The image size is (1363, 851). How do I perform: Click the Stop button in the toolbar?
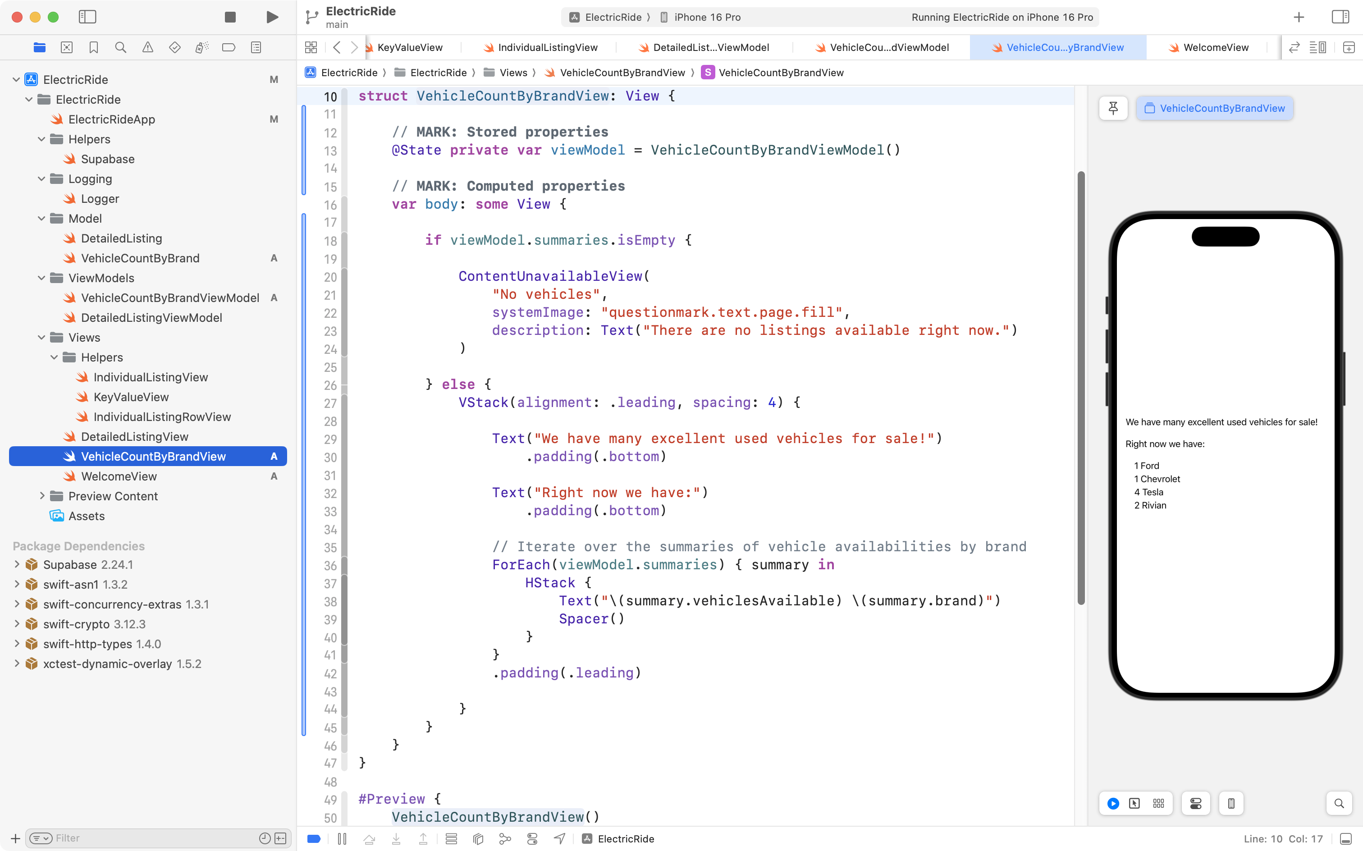(230, 17)
